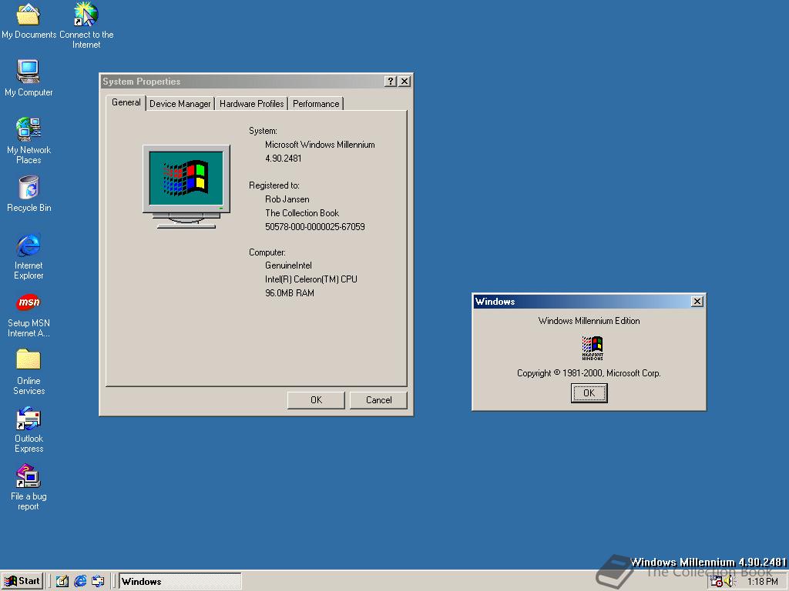Click the monitor image in System Properties

coord(186,186)
